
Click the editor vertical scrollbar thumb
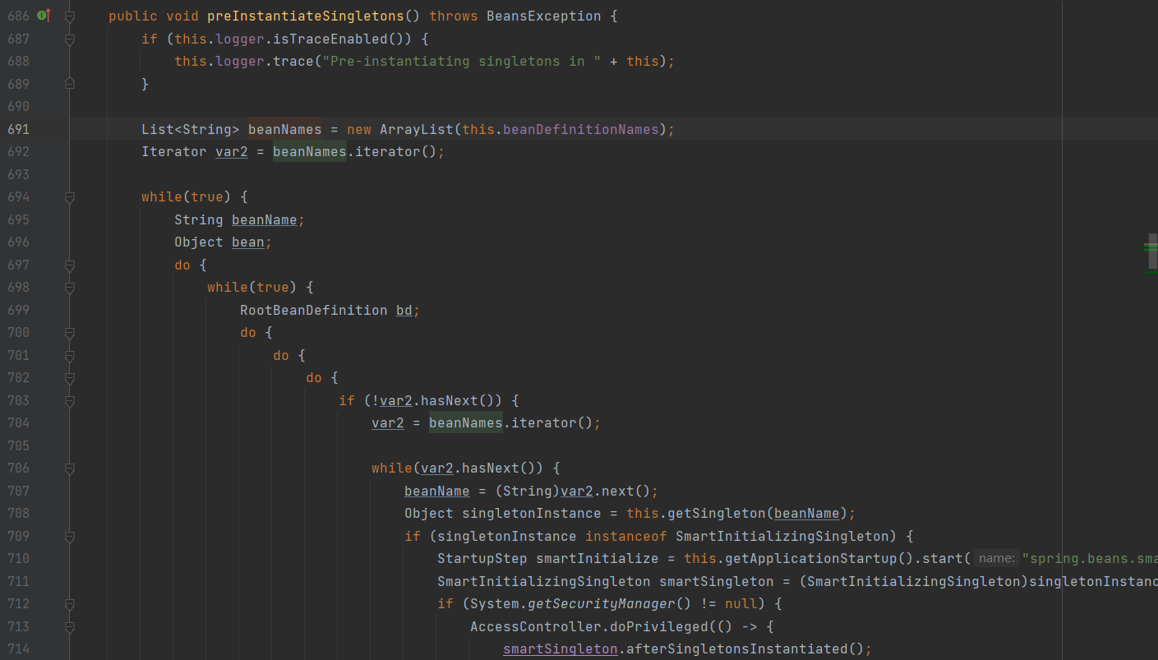coord(1152,252)
